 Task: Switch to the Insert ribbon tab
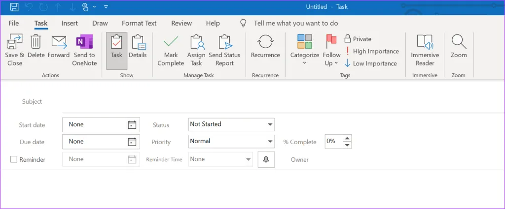70,23
